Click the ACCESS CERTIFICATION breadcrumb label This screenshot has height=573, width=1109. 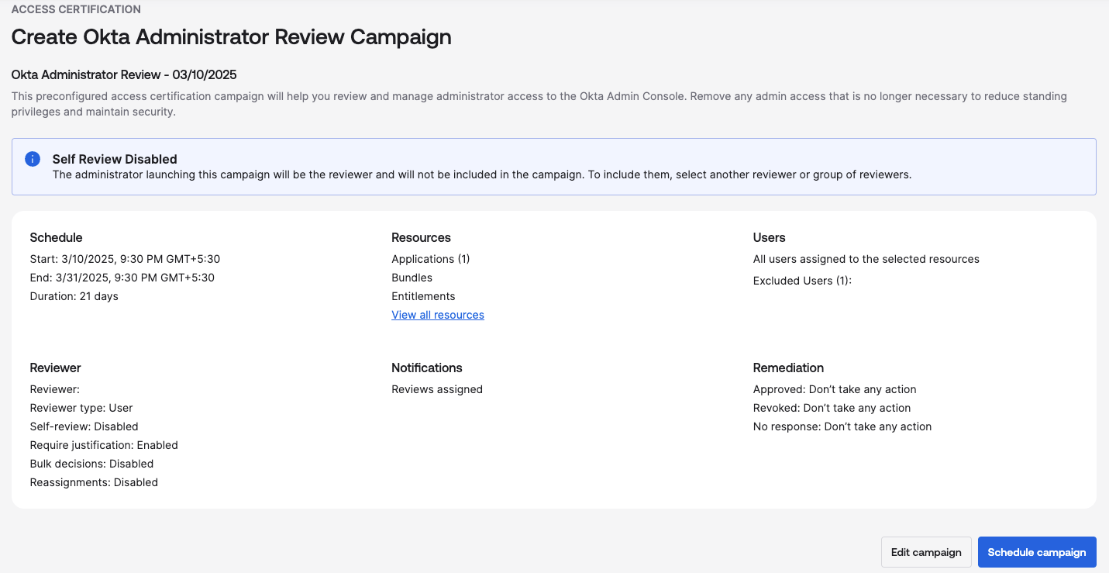pos(76,9)
